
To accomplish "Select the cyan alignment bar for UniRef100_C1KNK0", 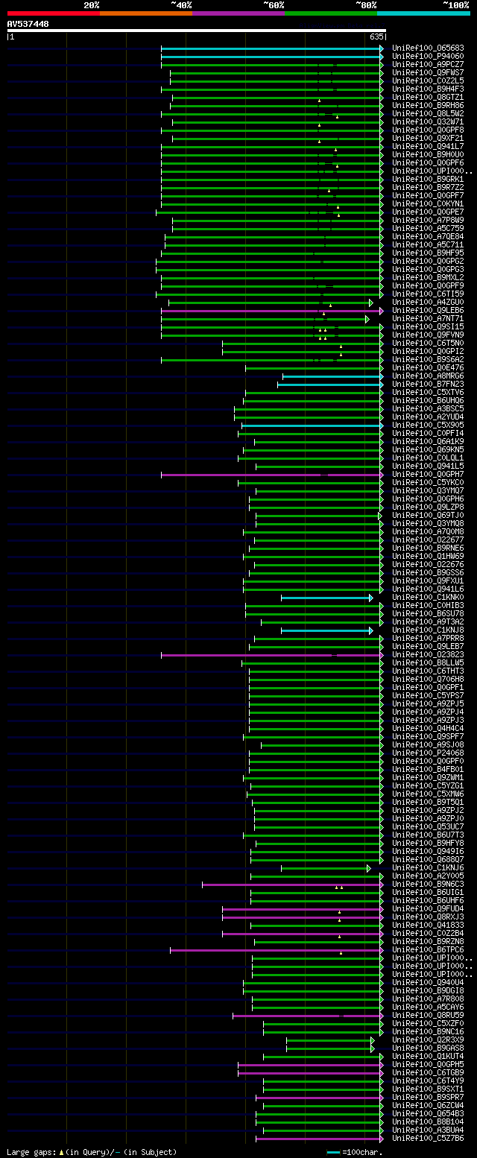I will tap(326, 598).
